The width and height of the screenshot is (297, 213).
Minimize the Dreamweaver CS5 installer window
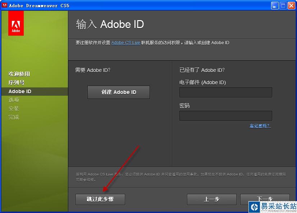(275, 5)
